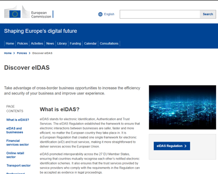Image resolution: width=218 pixels, height=174 pixels.
Task: Open the Activities menu item
Action: [x=37, y=44]
